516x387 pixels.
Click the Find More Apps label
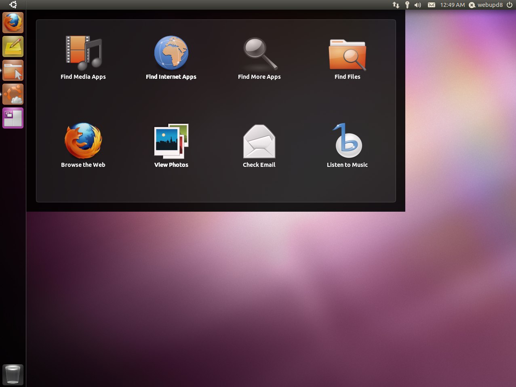point(259,77)
